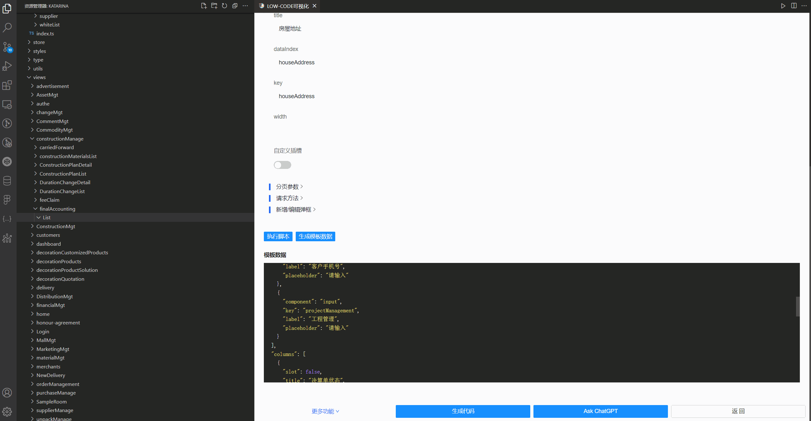811x421 pixels.
Task: Expand the MarketingMgt folder
Action: pos(53,349)
